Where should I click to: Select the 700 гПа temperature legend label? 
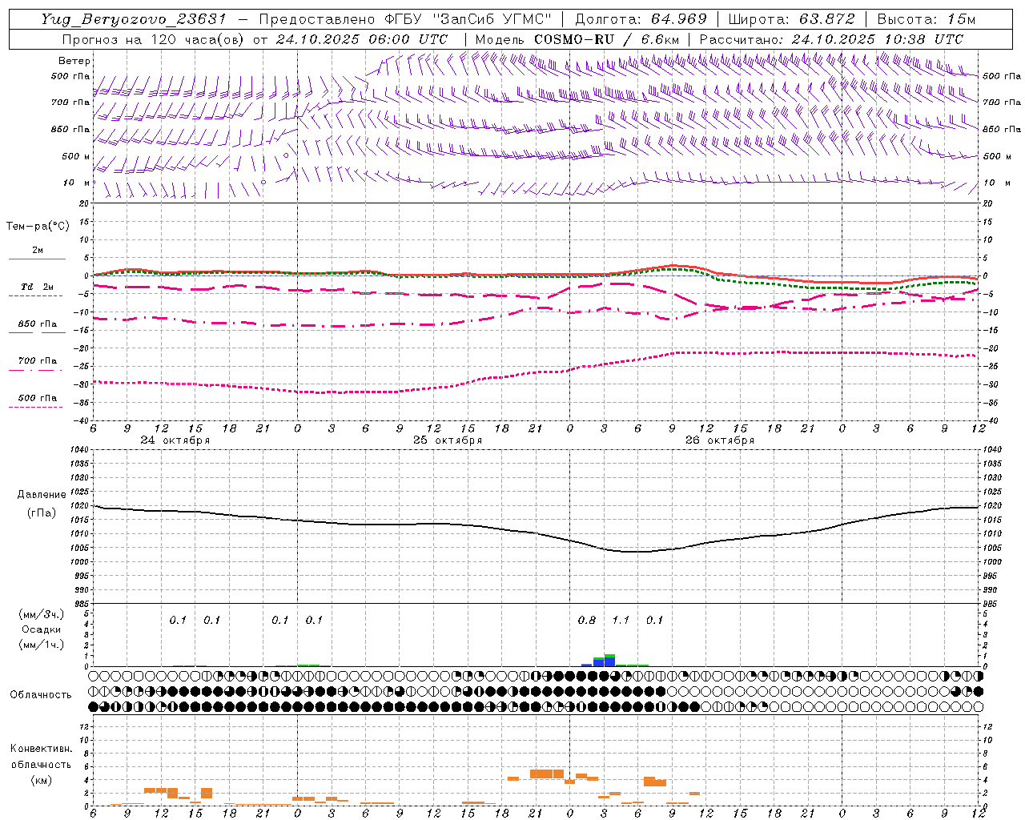[38, 360]
